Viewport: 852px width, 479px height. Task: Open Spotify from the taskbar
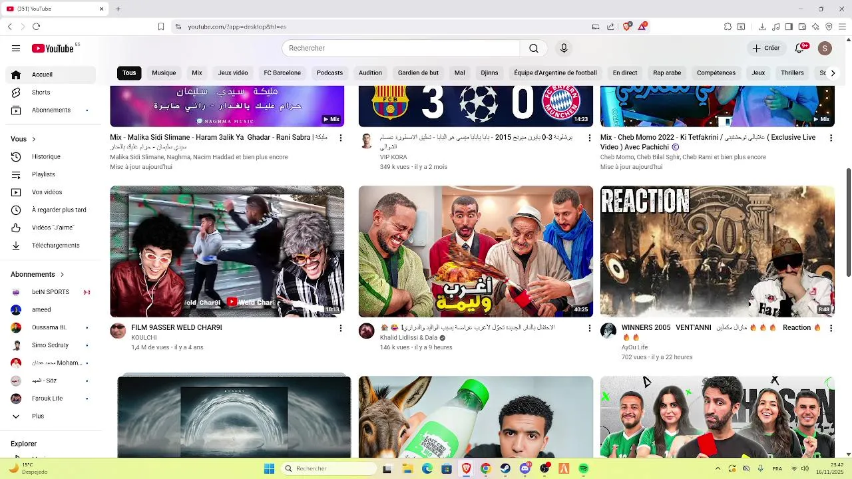point(584,469)
